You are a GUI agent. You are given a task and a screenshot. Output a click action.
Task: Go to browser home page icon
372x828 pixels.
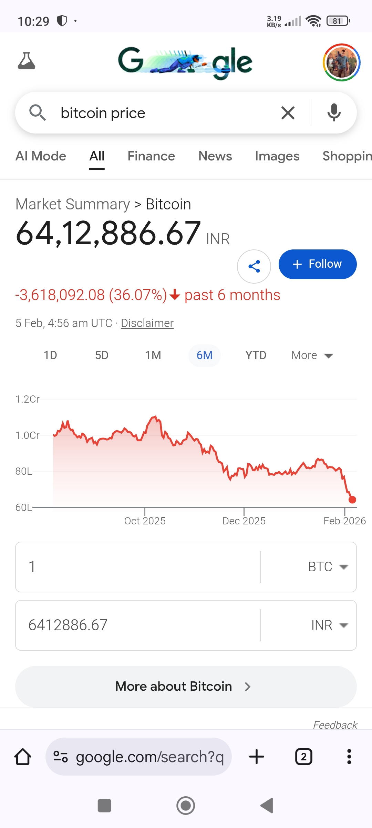(23, 757)
